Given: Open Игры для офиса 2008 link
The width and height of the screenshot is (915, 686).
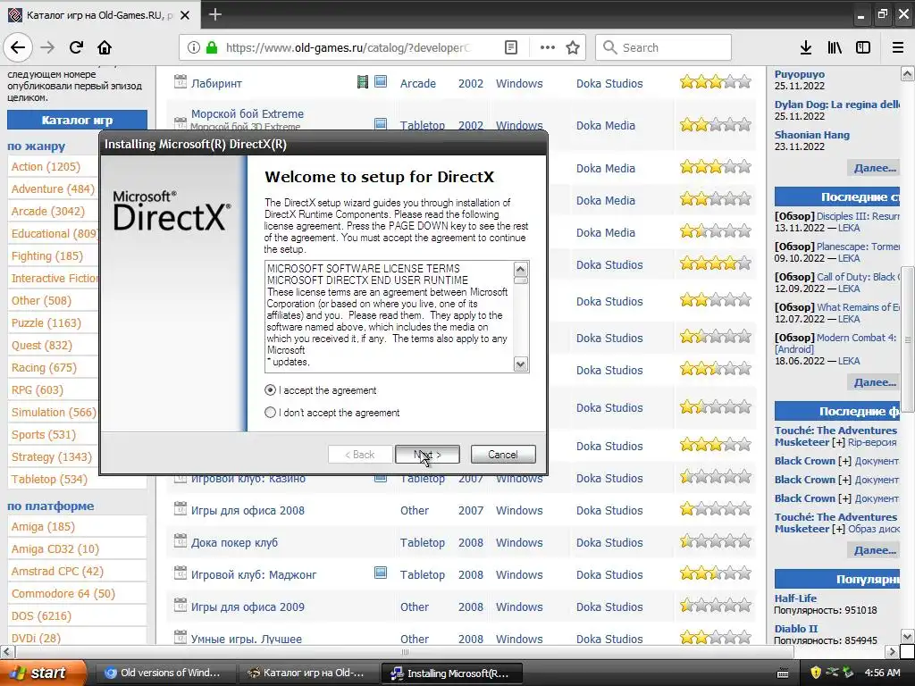Looking at the screenshot, I should tap(248, 510).
